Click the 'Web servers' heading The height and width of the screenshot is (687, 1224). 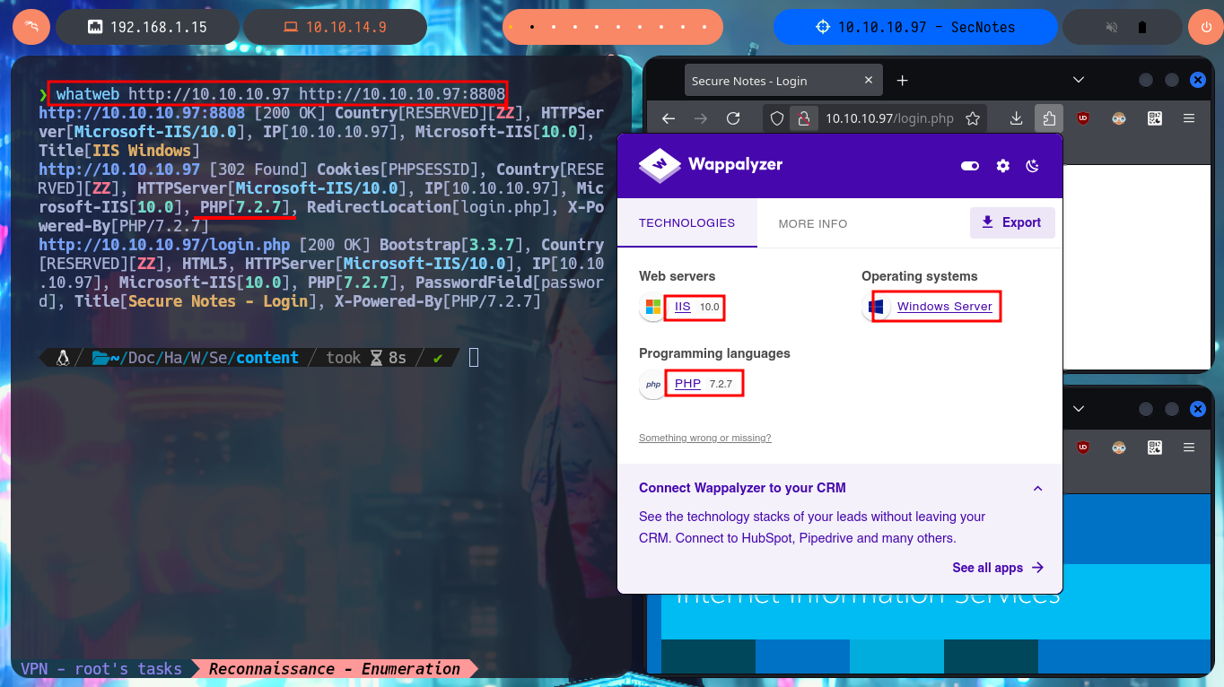pos(678,276)
